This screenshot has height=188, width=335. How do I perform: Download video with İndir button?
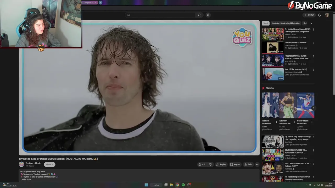coord(248,164)
